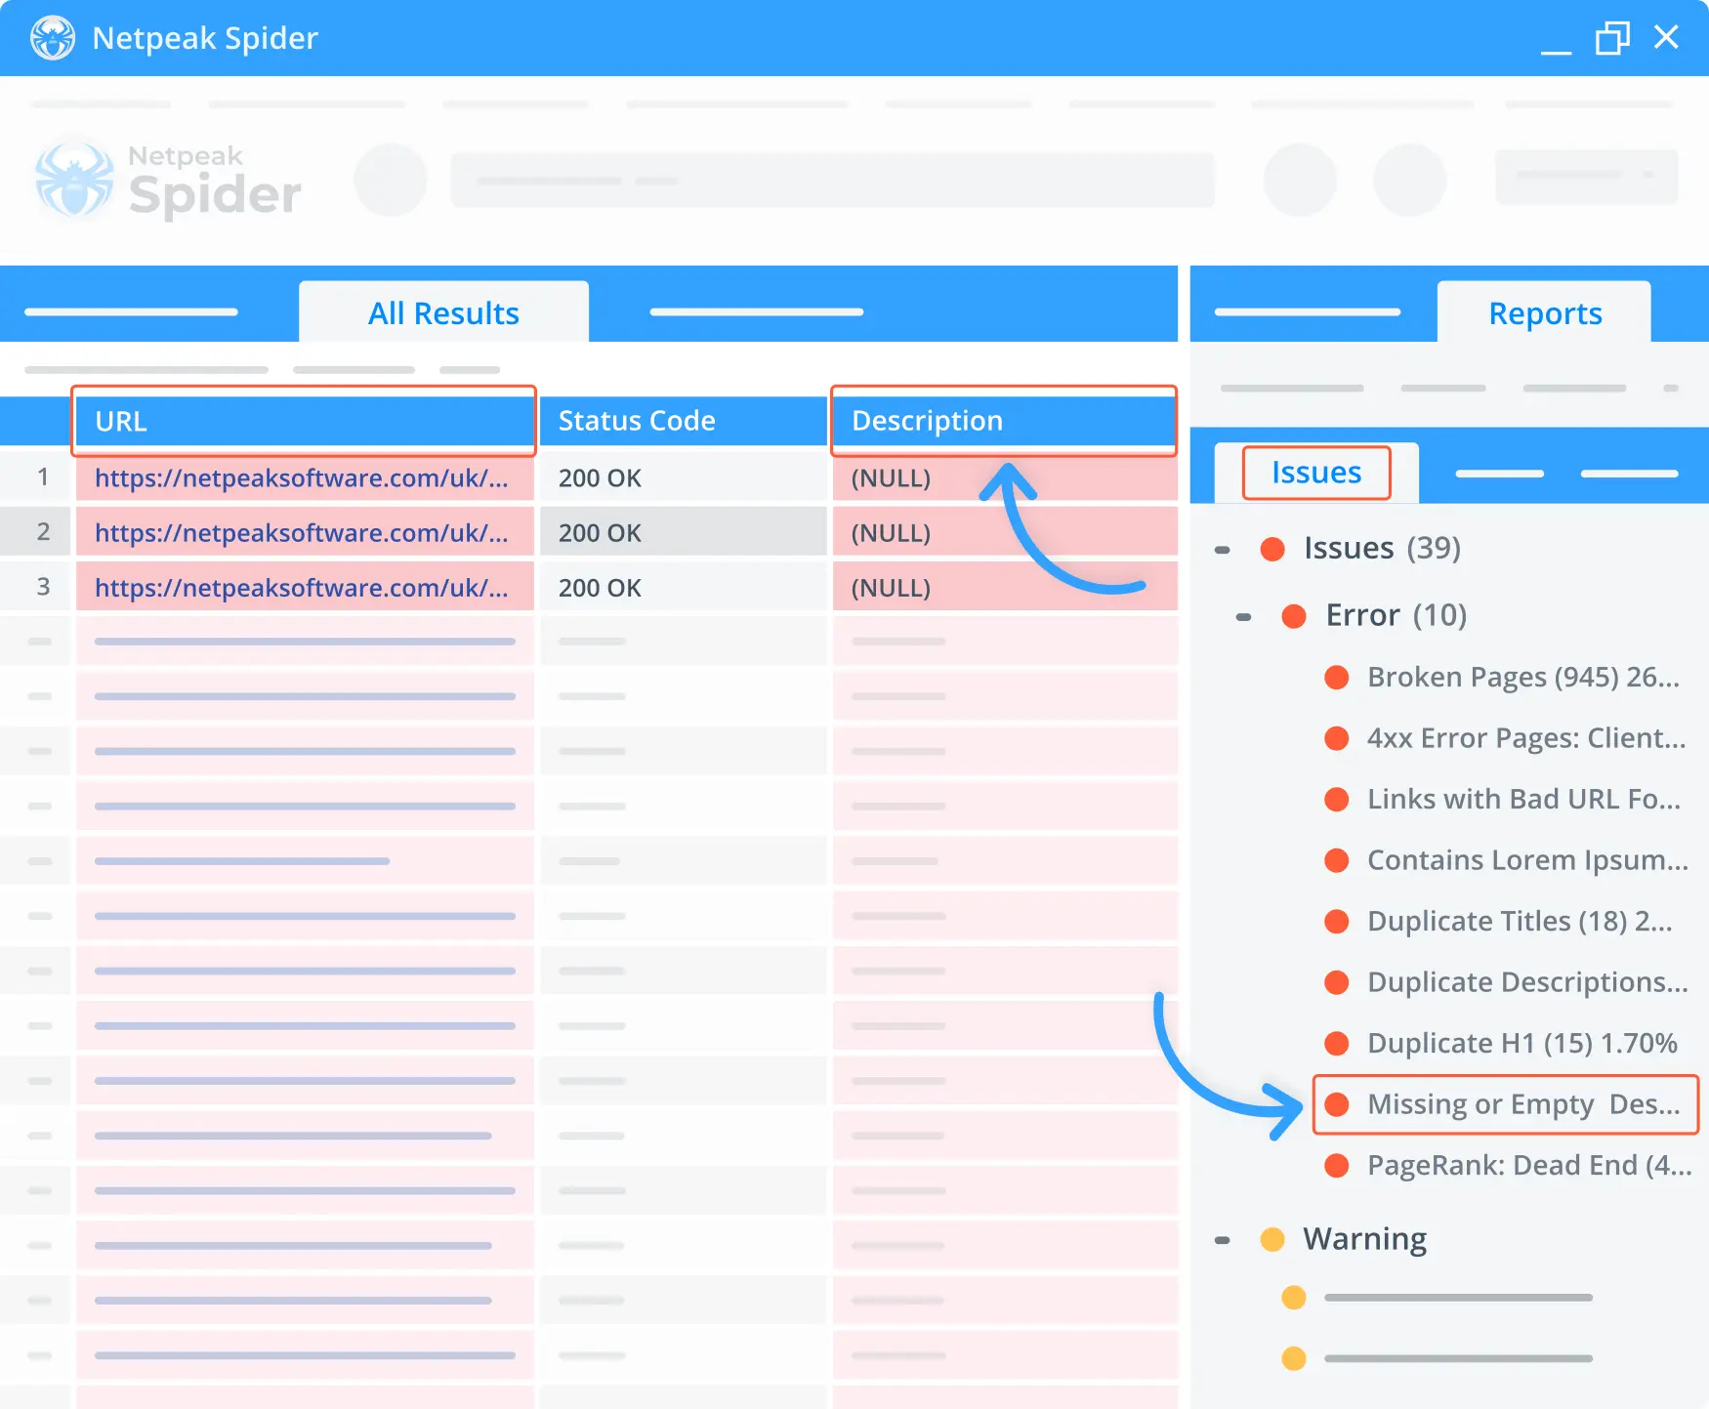Close the Netpeak Spider window
Viewport: 1709px width, 1409px height.
pos(1666,37)
